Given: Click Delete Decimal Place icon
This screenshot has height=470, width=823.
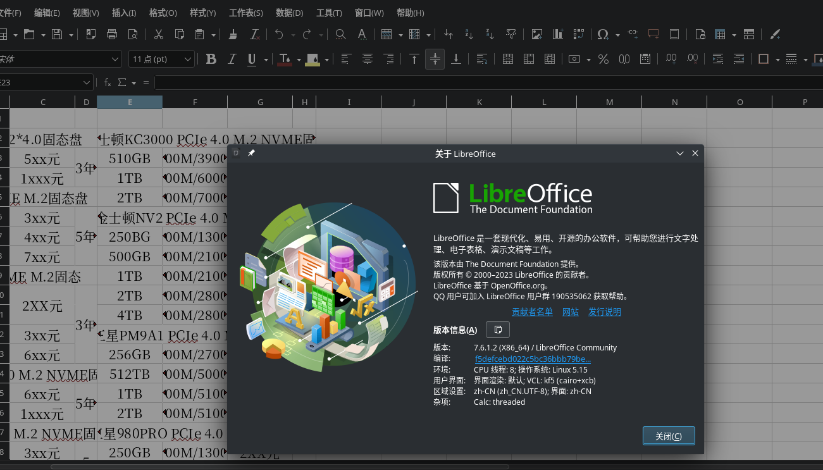Looking at the screenshot, I should (692, 59).
